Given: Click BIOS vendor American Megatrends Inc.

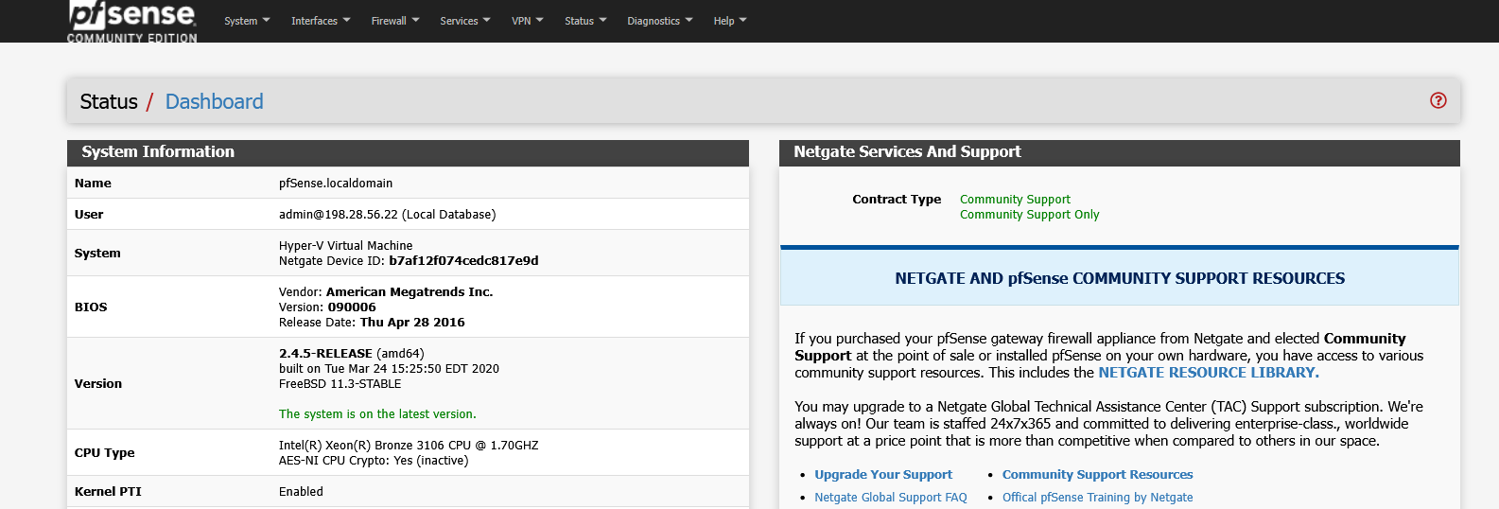Looking at the screenshot, I should (410, 292).
